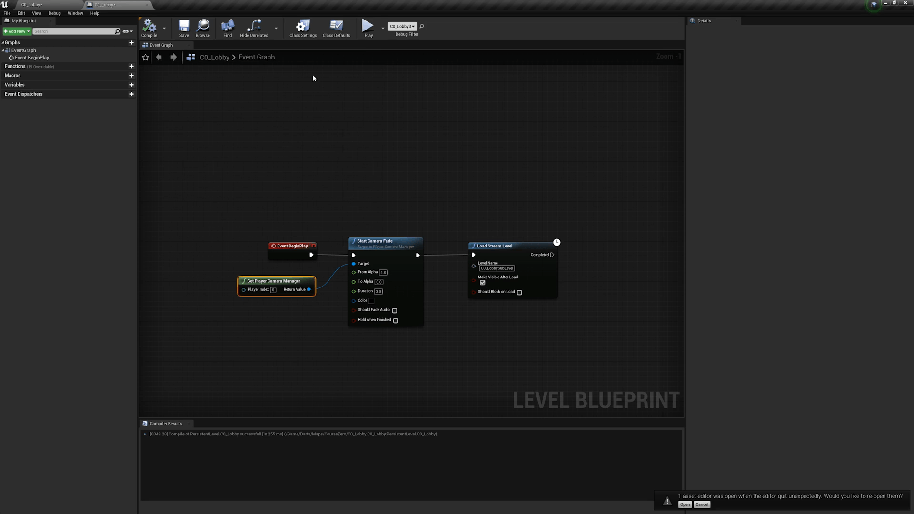Switch to the Compiler Results tab
Viewport: 914px width, 514px height.
coord(165,423)
